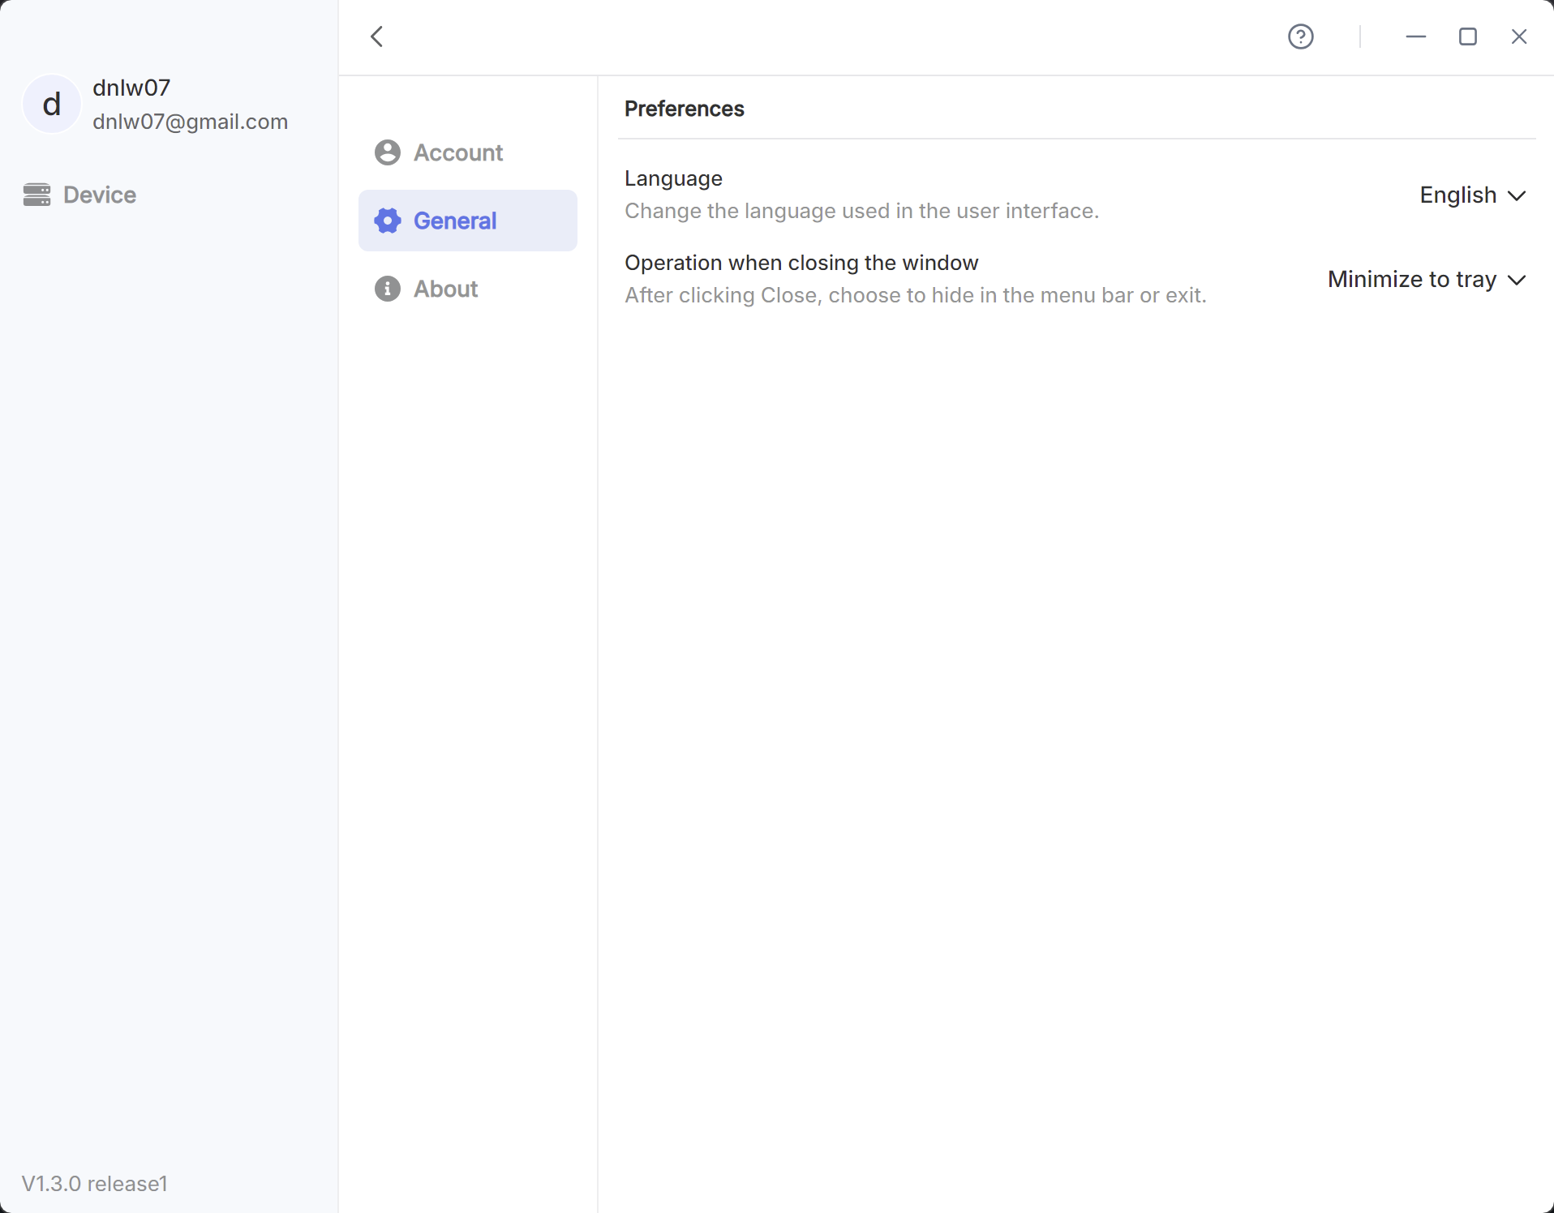Maximize the application window
Image resolution: width=1554 pixels, height=1213 pixels.
pos(1467,36)
